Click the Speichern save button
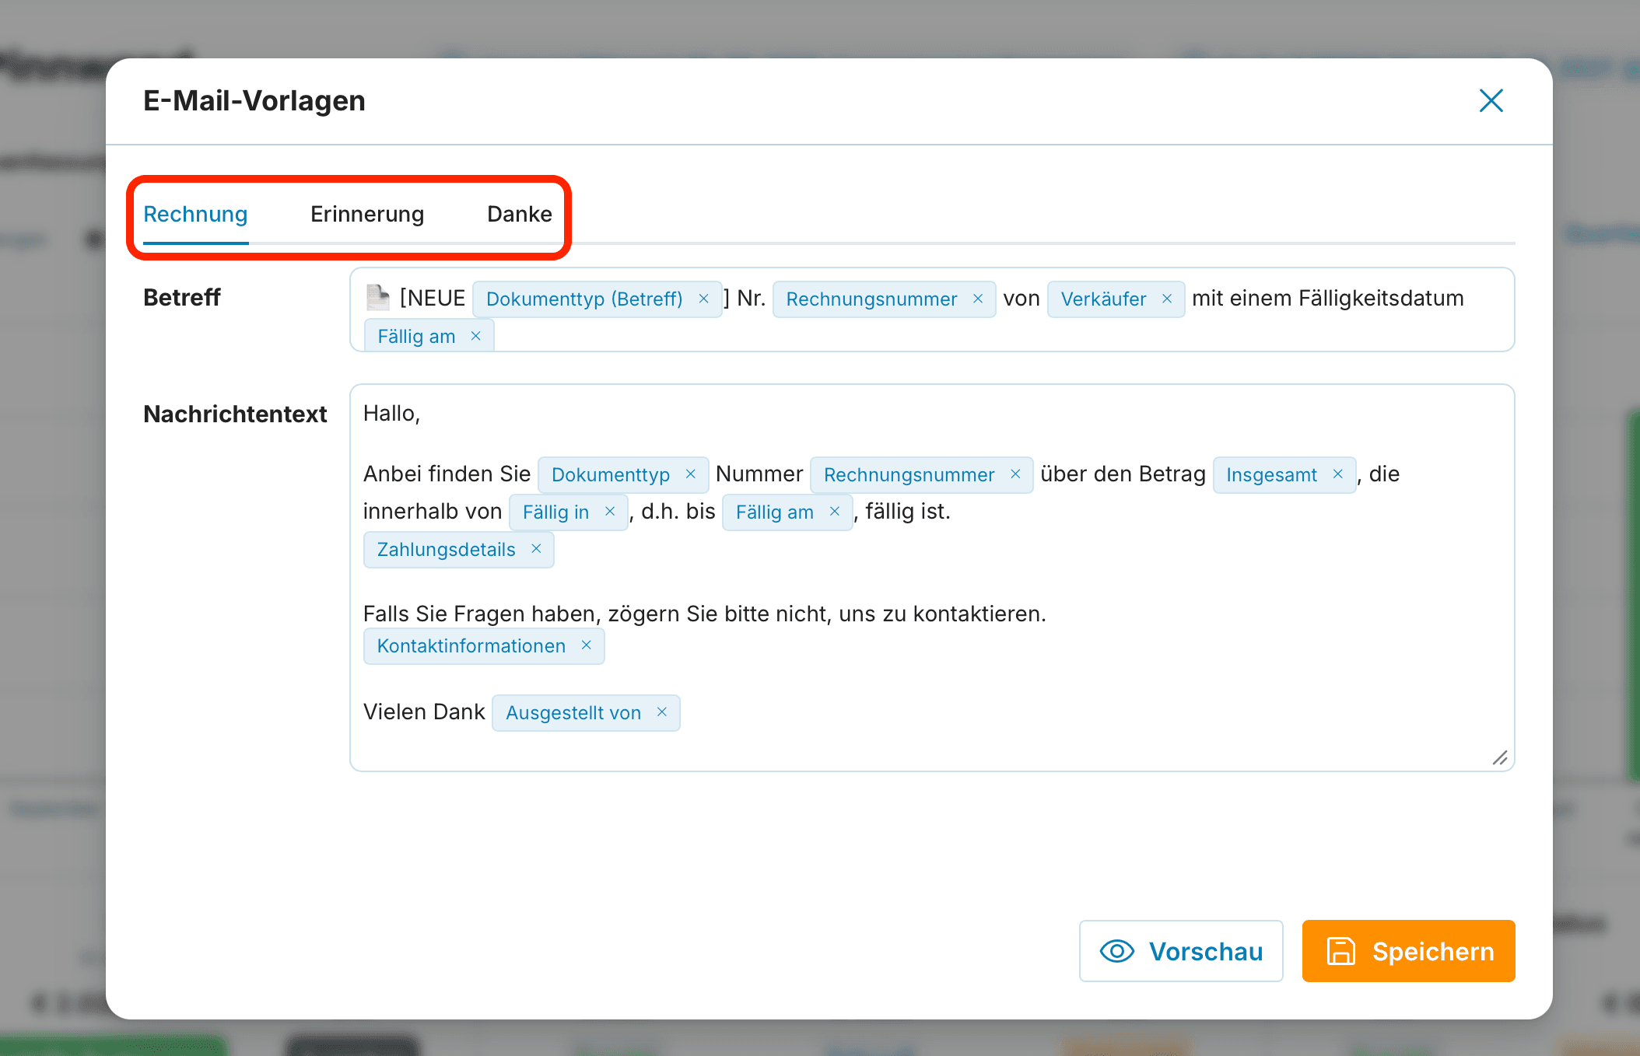Screen dimensions: 1640x1056 pyautogui.click(x=1408, y=951)
